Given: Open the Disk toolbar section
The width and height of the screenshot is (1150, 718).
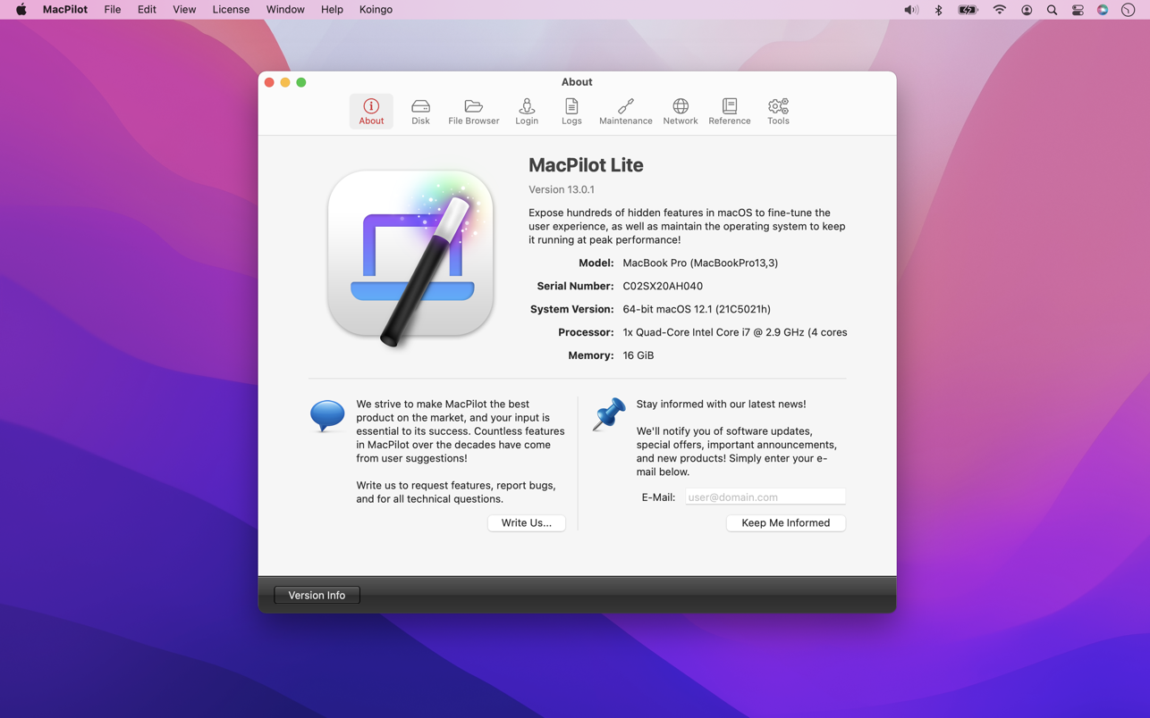Looking at the screenshot, I should pyautogui.click(x=420, y=112).
